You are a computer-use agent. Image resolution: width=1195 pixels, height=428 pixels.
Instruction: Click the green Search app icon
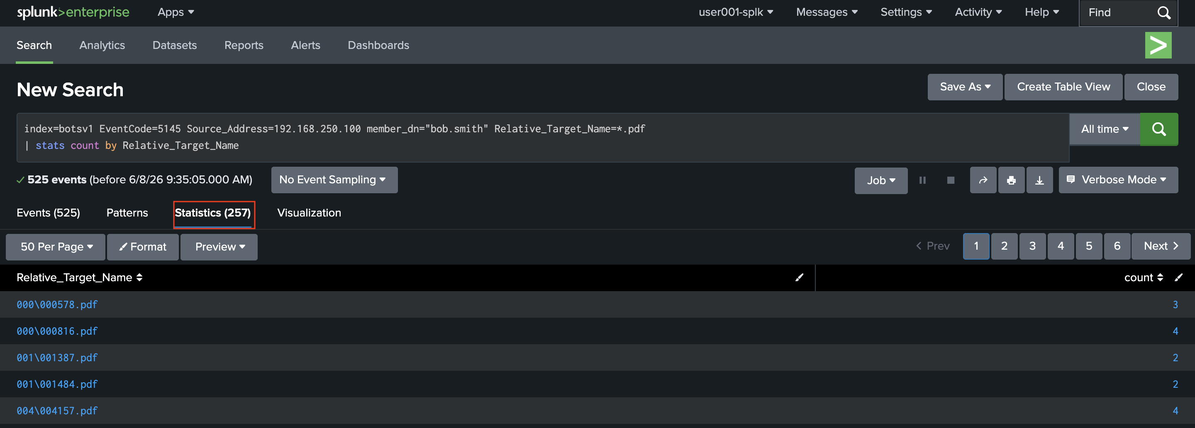tap(1158, 45)
